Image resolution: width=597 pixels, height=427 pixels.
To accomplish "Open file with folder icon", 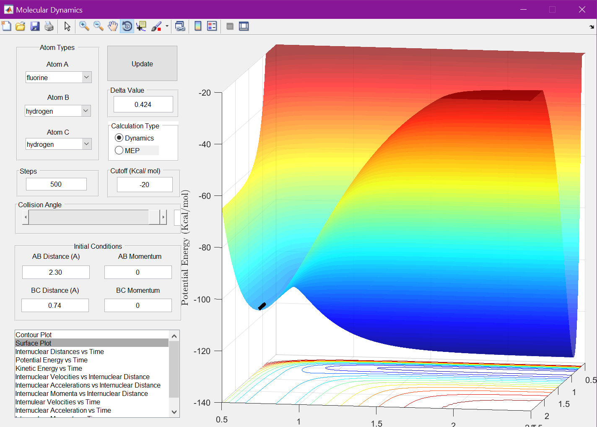I will click(x=21, y=26).
